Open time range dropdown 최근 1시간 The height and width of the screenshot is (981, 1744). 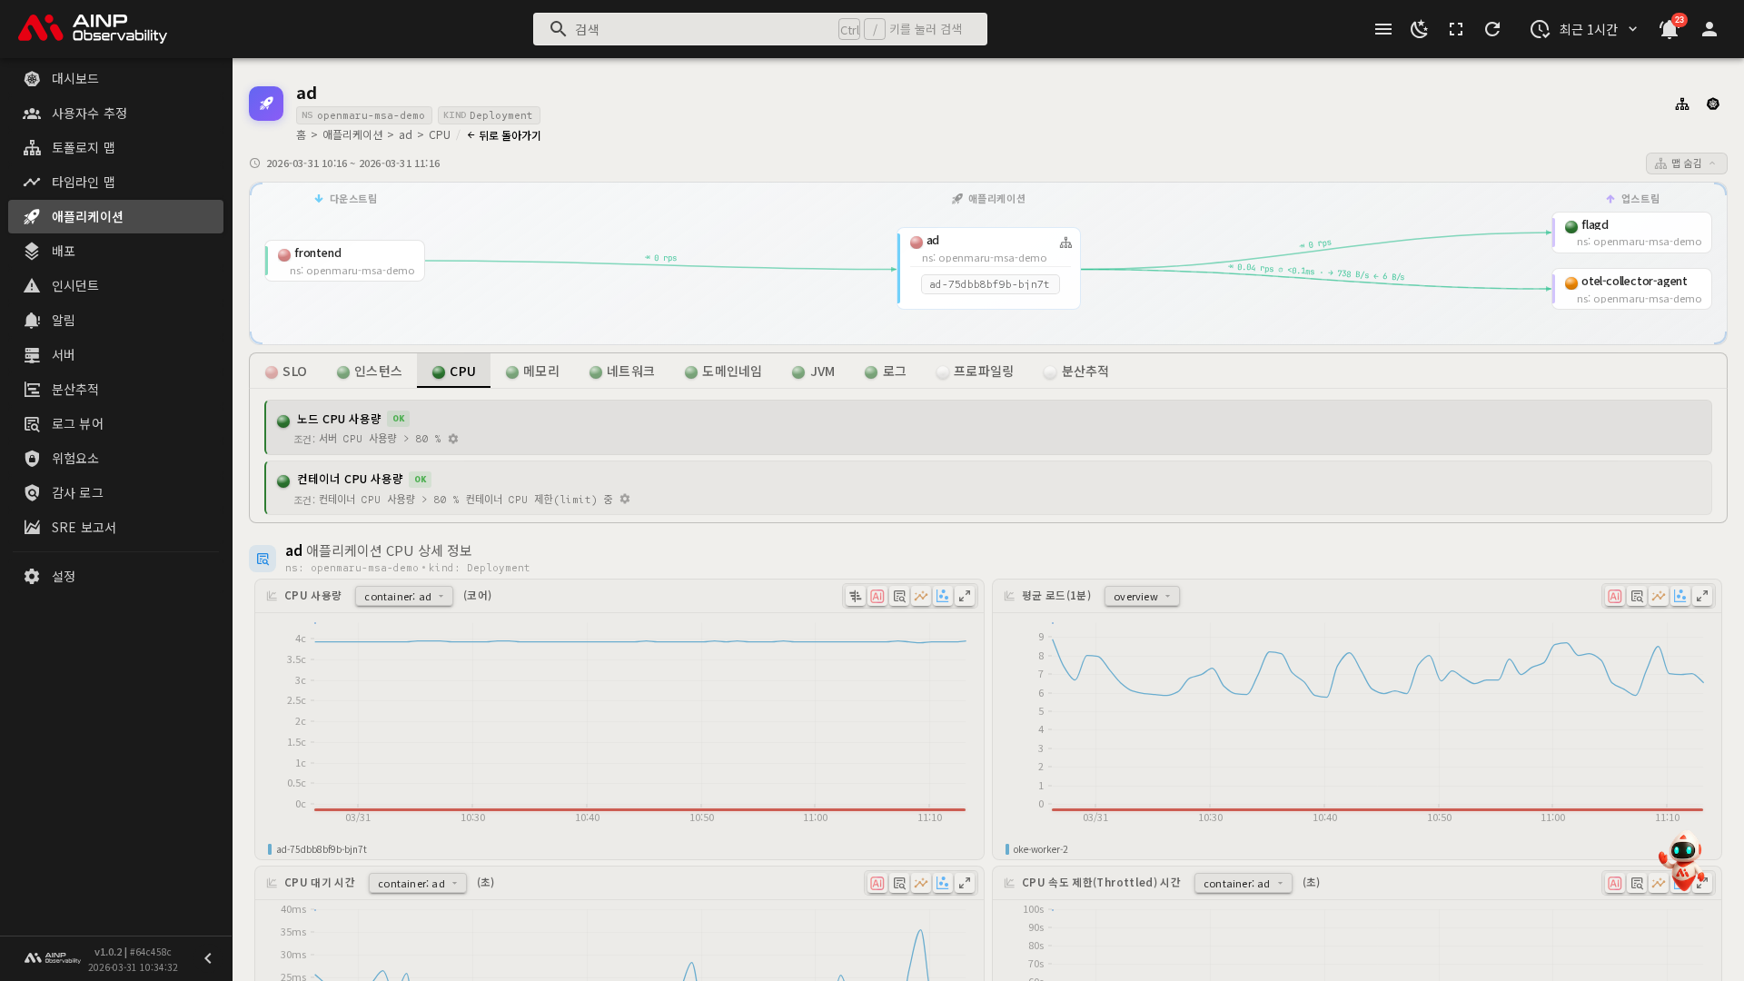(x=1585, y=29)
